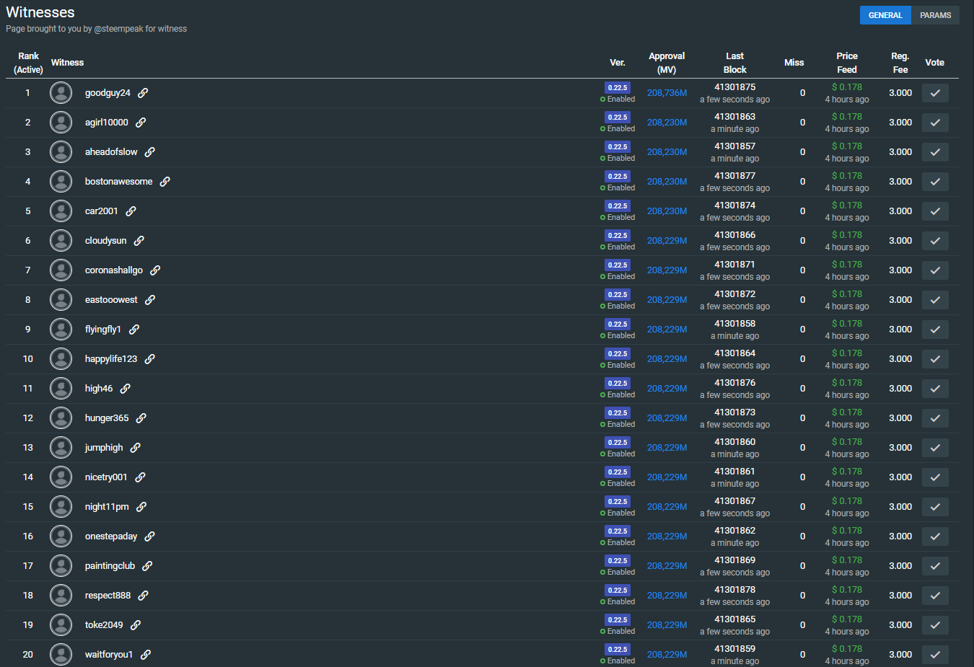This screenshot has width=974, height=667.
Task: Open the link icon next to car2001
Action: (131, 211)
